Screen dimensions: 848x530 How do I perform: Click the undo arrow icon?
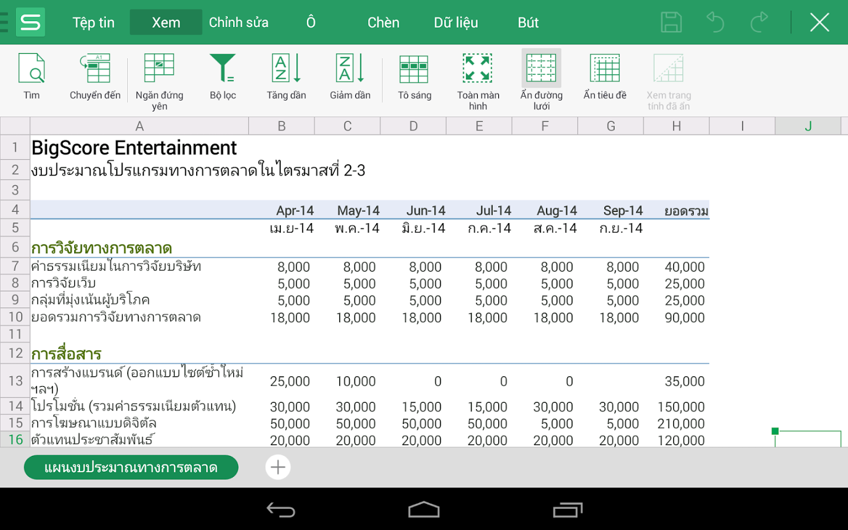[715, 22]
